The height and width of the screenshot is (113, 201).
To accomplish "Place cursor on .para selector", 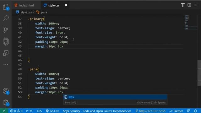I will click(x=33, y=69).
